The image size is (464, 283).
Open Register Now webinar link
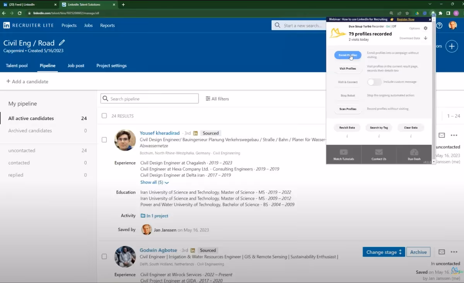(x=405, y=19)
